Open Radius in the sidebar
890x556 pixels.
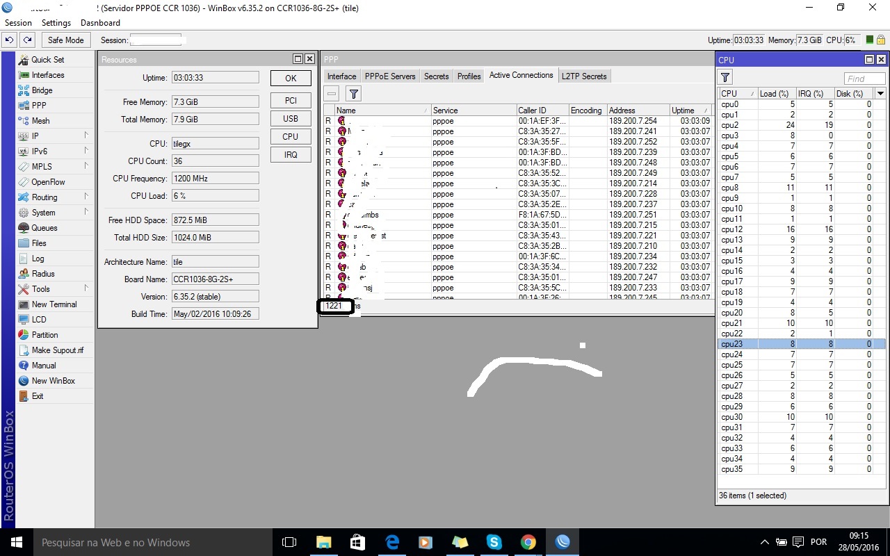point(42,274)
